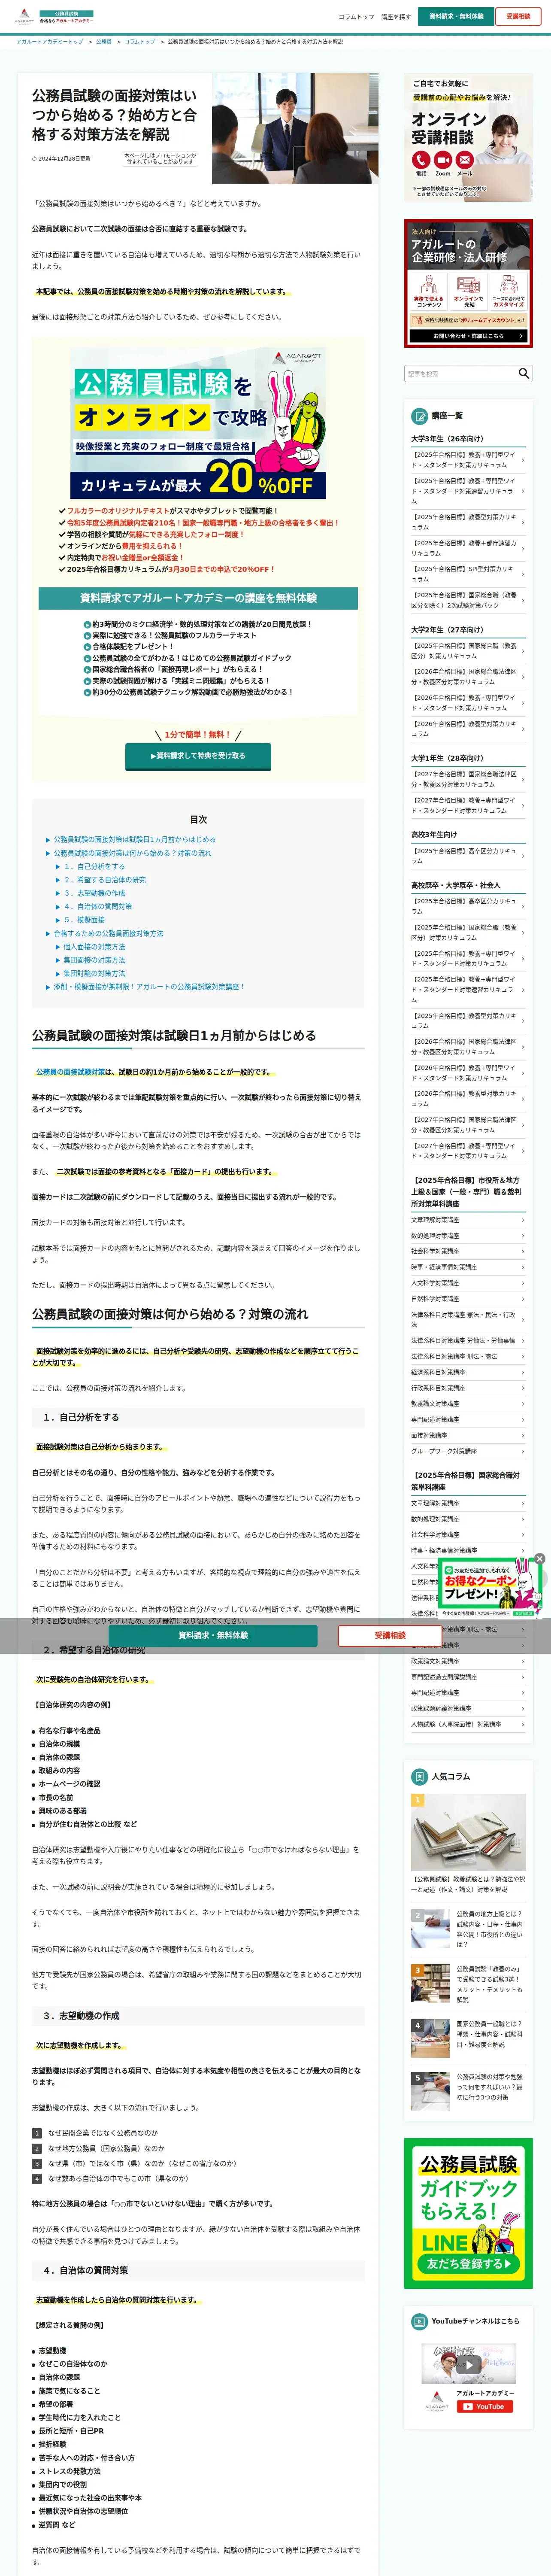Open the 企業研修・法人研修 banner

pos(468,283)
